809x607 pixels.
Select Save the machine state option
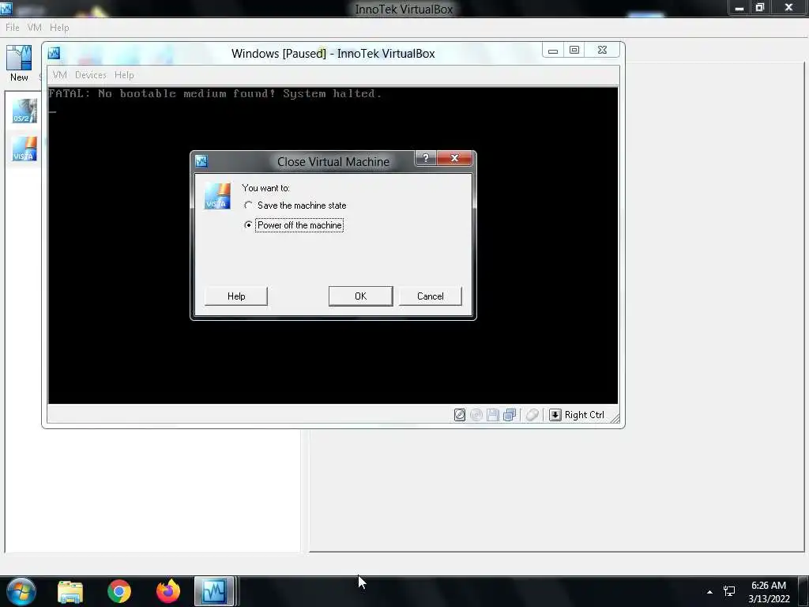295,205
